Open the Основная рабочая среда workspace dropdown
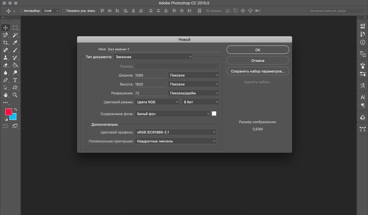 click(x=337, y=11)
